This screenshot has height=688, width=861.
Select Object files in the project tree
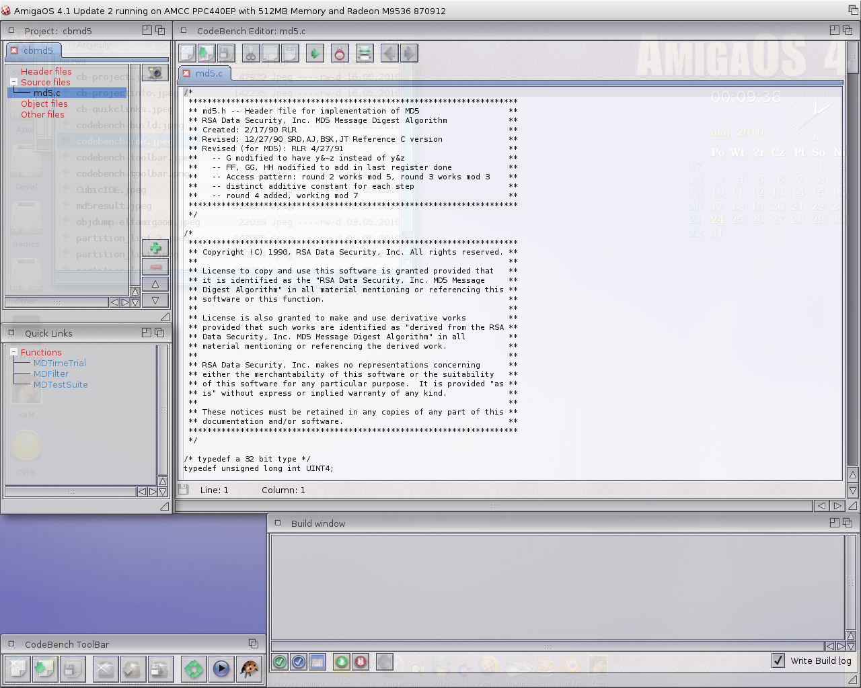[x=44, y=103]
